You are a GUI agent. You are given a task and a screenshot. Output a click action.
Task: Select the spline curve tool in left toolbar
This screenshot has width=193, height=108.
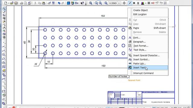point(4,79)
